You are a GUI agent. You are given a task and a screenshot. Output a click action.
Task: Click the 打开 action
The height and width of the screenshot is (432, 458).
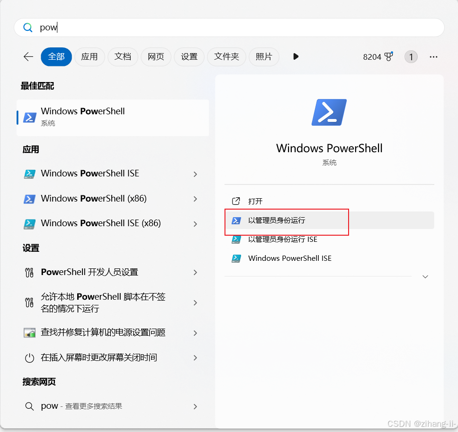pyautogui.click(x=329, y=201)
